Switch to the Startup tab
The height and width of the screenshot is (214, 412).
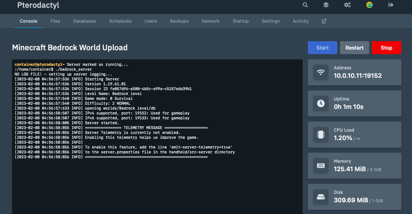click(240, 21)
